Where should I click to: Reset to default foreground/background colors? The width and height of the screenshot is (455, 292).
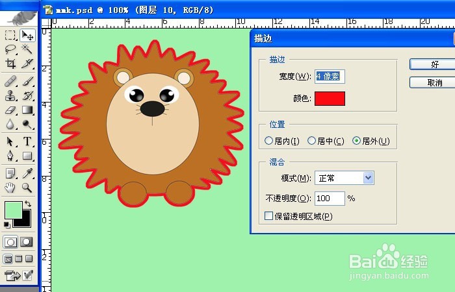point(6,225)
